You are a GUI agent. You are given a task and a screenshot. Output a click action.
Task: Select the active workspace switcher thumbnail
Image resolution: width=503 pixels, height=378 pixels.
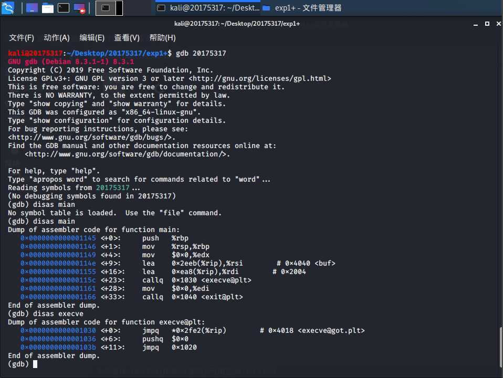coord(106,8)
